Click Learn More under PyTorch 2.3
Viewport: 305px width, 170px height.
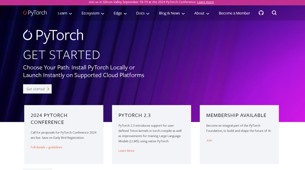click(126, 151)
